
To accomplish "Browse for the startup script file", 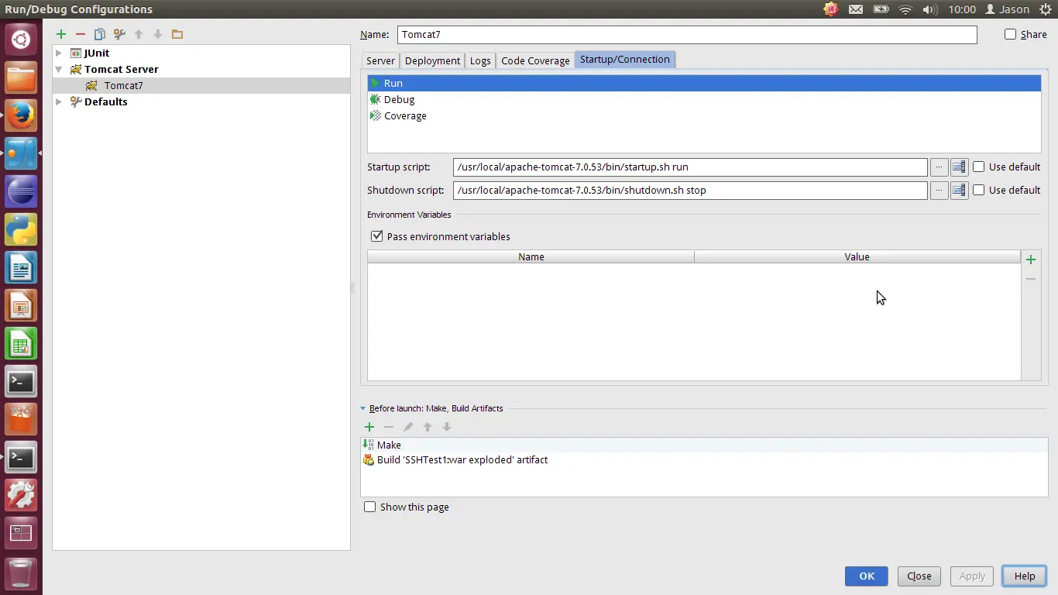I will coord(939,167).
